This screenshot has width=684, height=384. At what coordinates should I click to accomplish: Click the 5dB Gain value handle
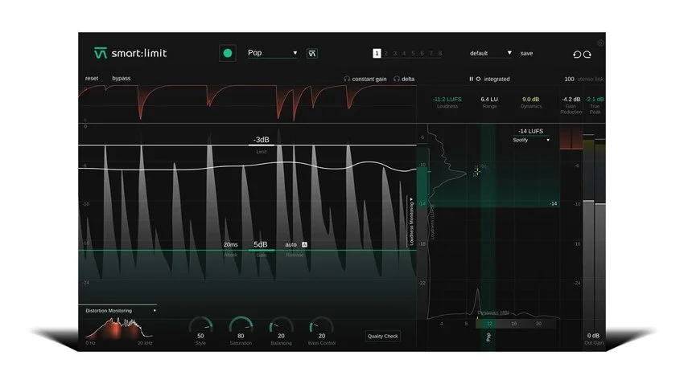coord(261,245)
